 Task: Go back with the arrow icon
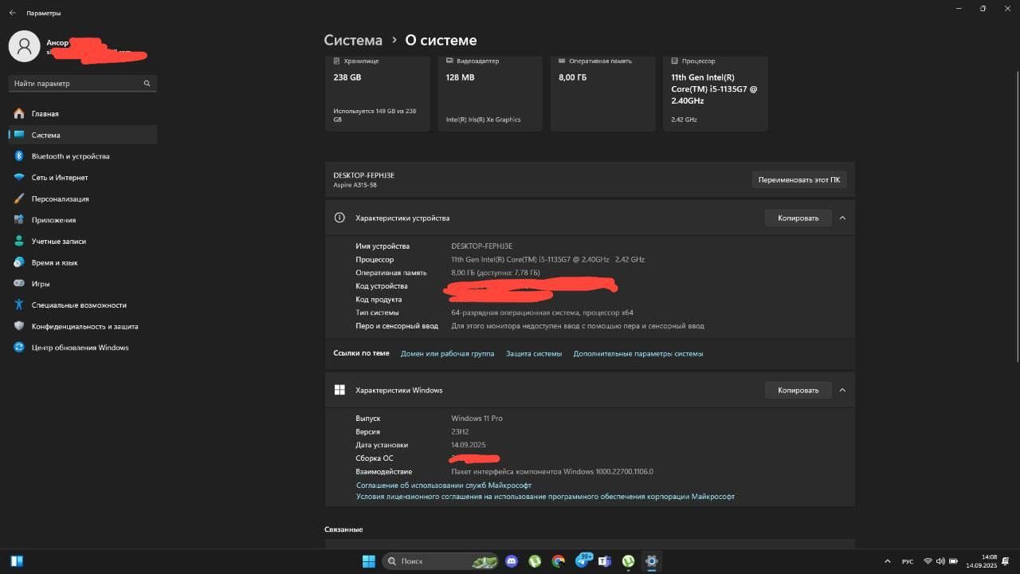[12, 13]
